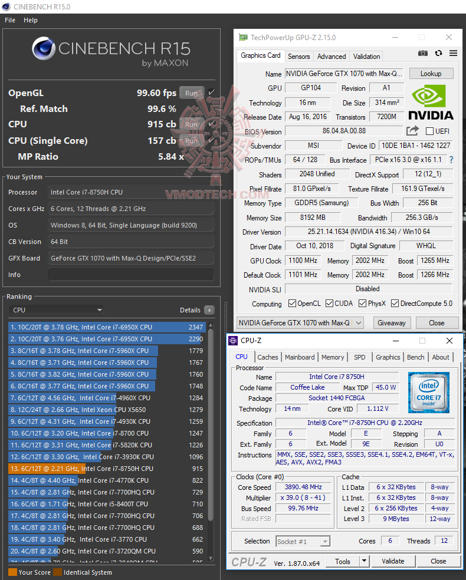The image size is (466, 580).
Task: Run the OpenGL benchmark
Action: [191, 93]
